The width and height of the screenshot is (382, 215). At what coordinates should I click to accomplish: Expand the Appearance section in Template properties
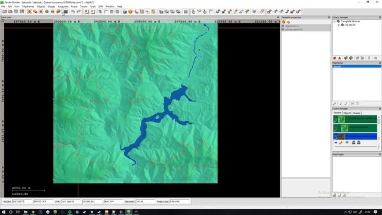[x=283, y=26]
